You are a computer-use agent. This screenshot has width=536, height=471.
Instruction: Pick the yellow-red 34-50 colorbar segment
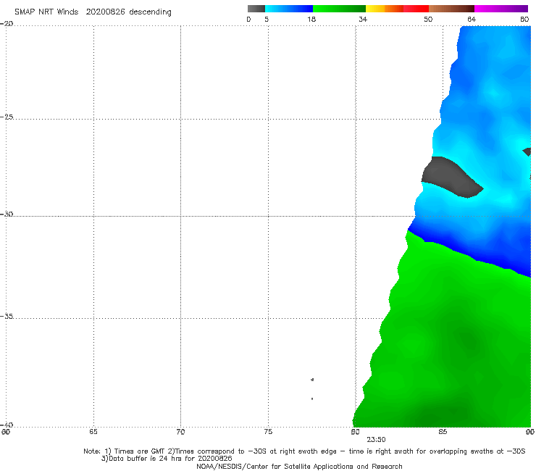397,9
